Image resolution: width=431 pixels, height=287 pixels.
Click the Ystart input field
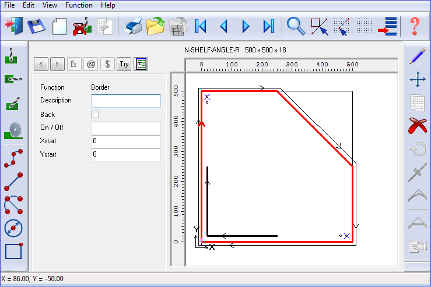coord(126,154)
